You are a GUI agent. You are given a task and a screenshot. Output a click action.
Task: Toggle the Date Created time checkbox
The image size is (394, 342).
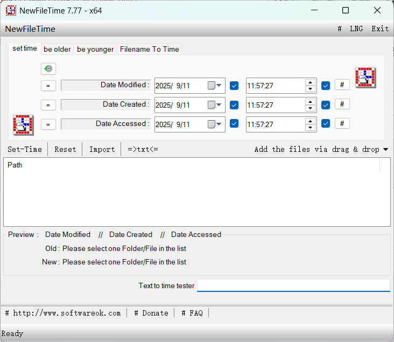[x=326, y=104]
